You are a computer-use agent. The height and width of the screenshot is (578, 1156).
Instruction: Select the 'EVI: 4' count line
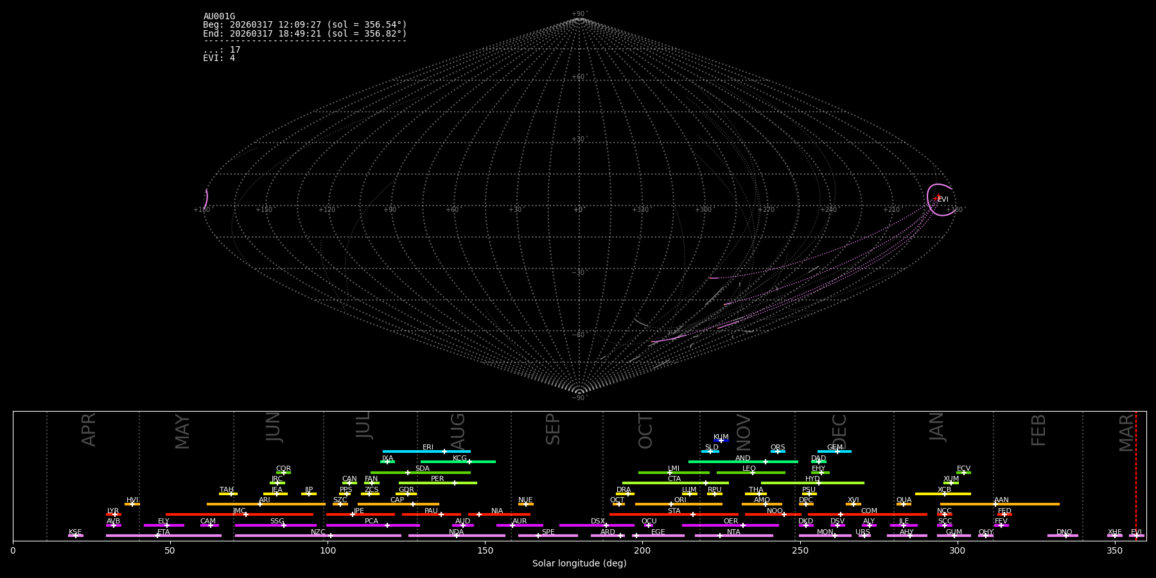pos(219,58)
